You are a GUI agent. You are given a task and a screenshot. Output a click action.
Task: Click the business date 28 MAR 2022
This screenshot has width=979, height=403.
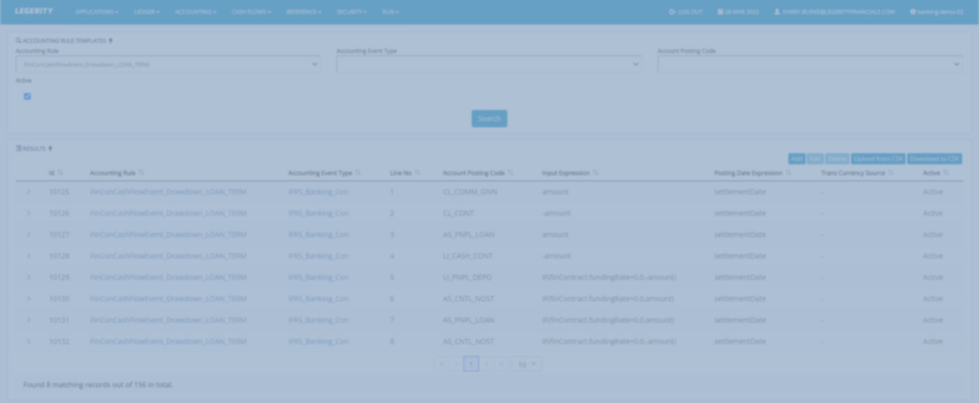(738, 12)
